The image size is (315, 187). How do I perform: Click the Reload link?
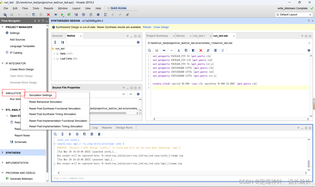(147, 27)
